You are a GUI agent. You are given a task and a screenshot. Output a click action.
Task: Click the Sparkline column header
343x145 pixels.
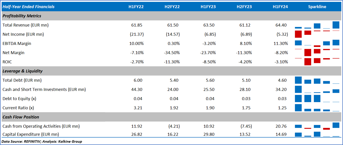[x=317, y=7]
